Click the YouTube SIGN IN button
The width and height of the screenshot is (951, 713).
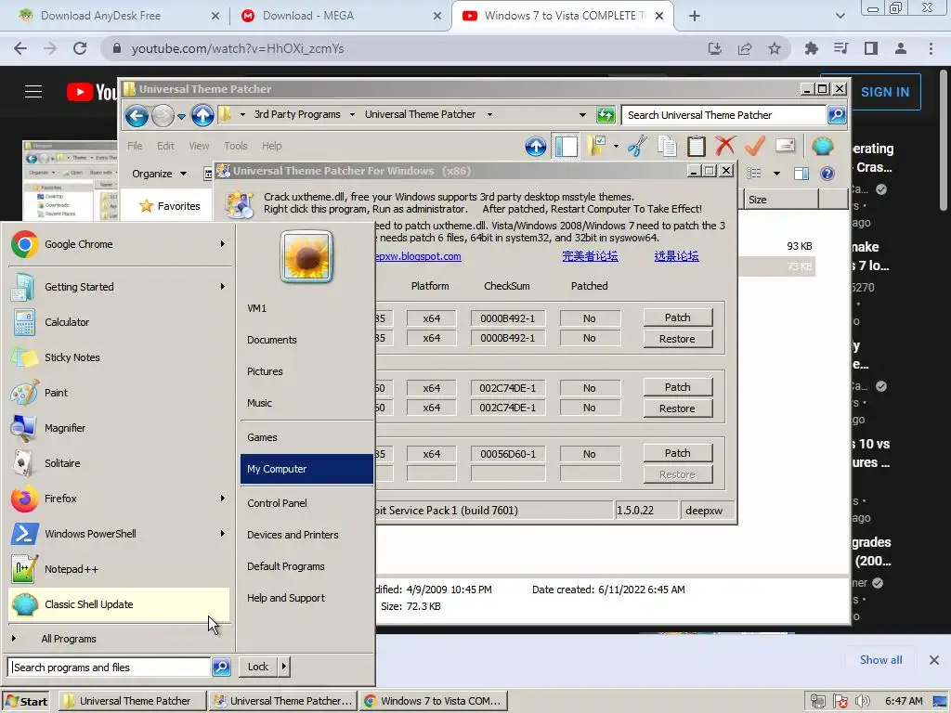pos(885,92)
